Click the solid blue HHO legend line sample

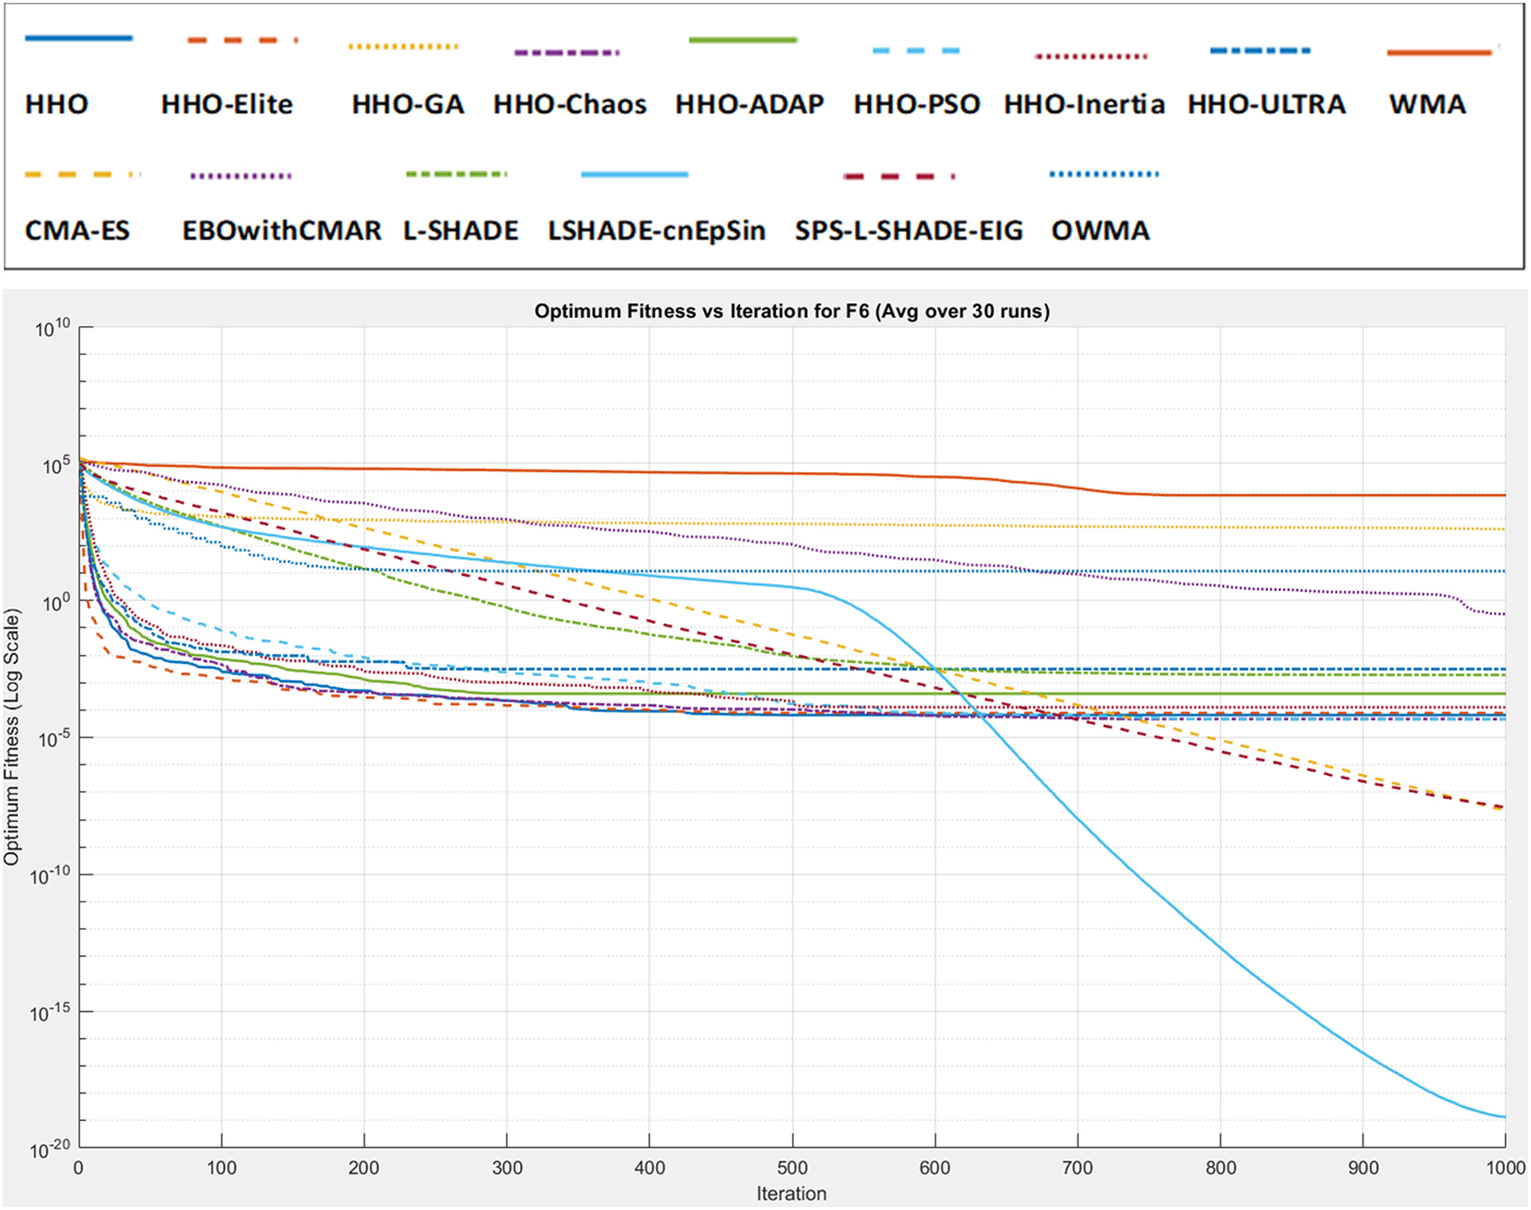tap(79, 38)
